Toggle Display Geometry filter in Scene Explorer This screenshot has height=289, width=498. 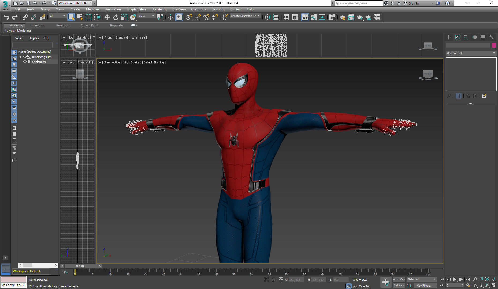[14, 52]
